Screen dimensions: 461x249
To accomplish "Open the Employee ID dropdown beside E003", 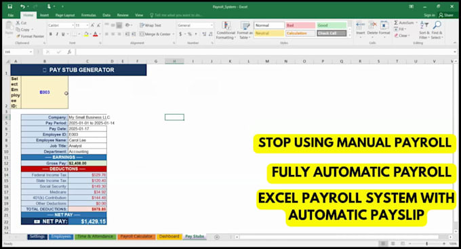I will point(66,94).
